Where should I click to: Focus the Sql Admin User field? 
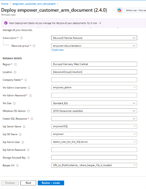pyautogui.click(x=94, y=142)
